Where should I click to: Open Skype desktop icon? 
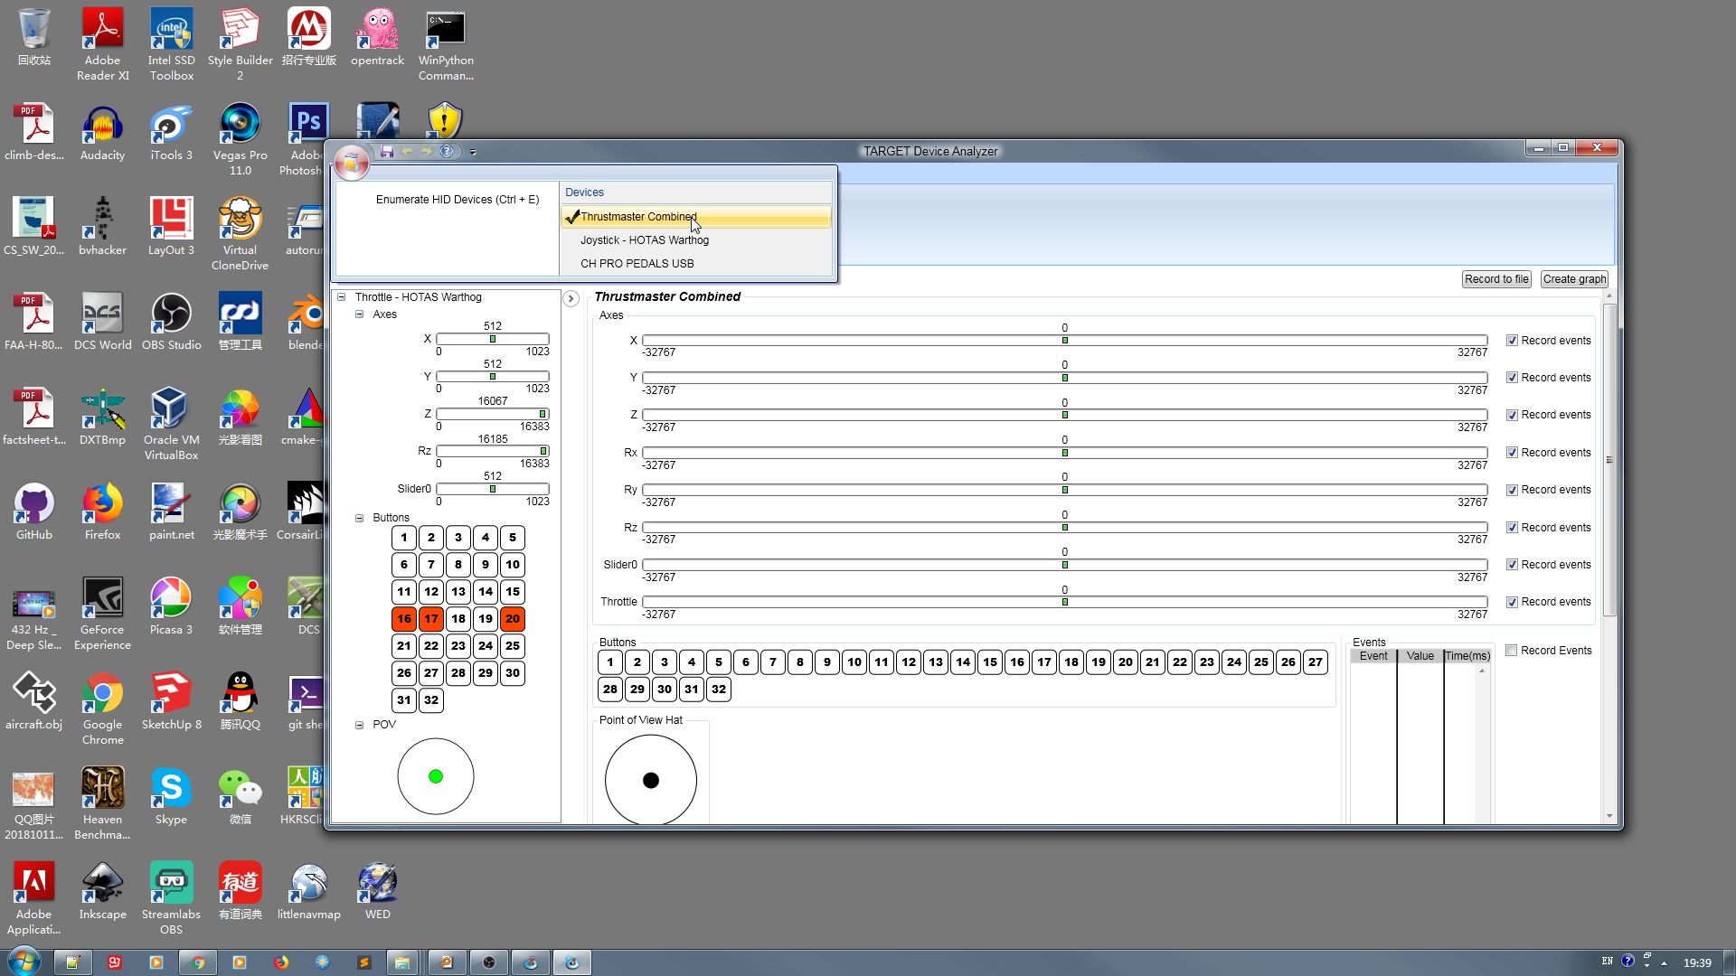click(172, 796)
